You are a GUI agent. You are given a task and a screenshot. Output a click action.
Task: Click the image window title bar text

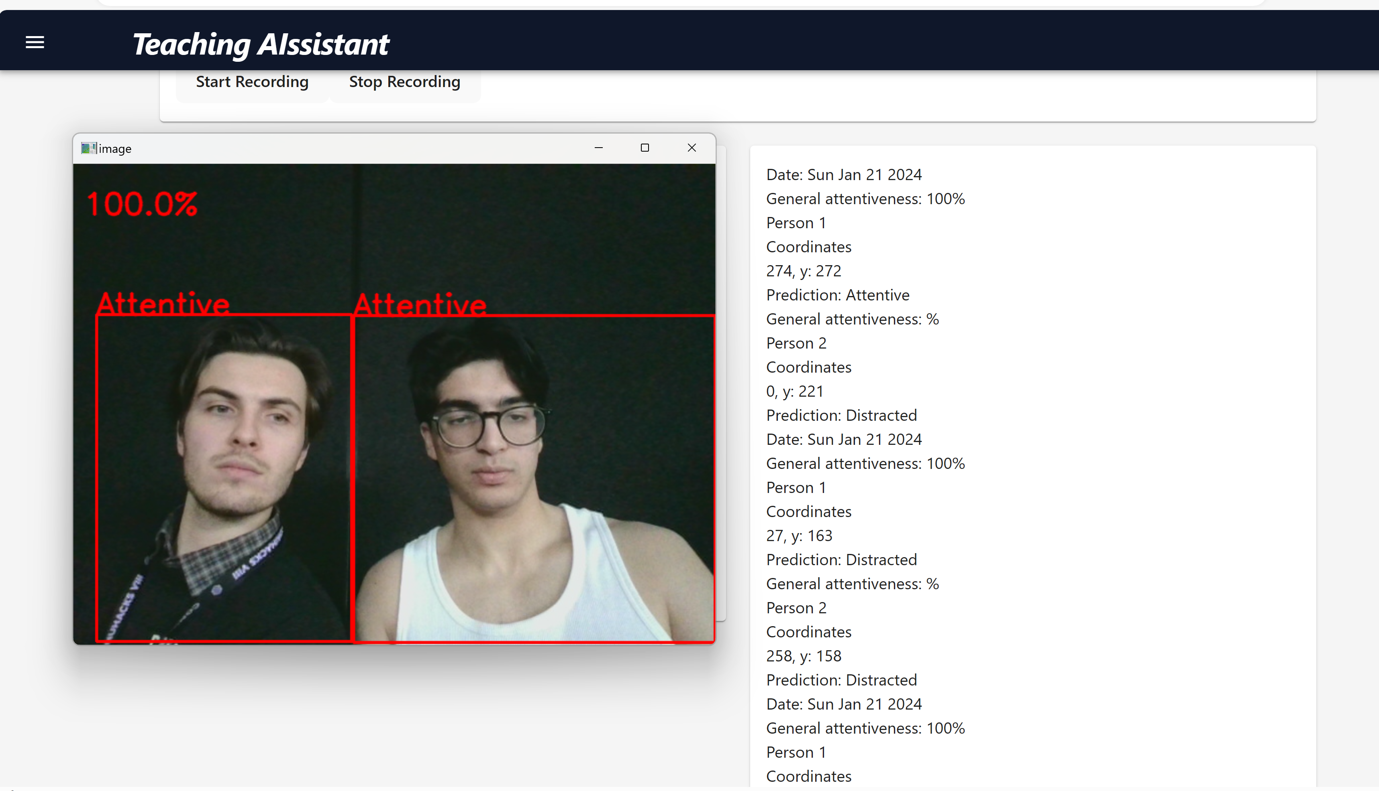[x=115, y=149]
